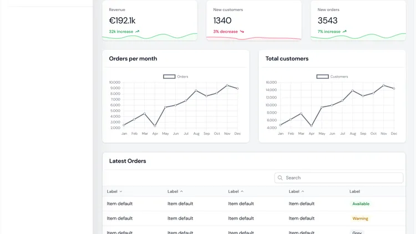Click the last Label column header
Image resolution: width=416 pixels, height=234 pixels.
354,191
